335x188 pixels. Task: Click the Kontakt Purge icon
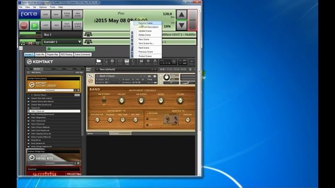pyautogui.click(x=155, y=62)
